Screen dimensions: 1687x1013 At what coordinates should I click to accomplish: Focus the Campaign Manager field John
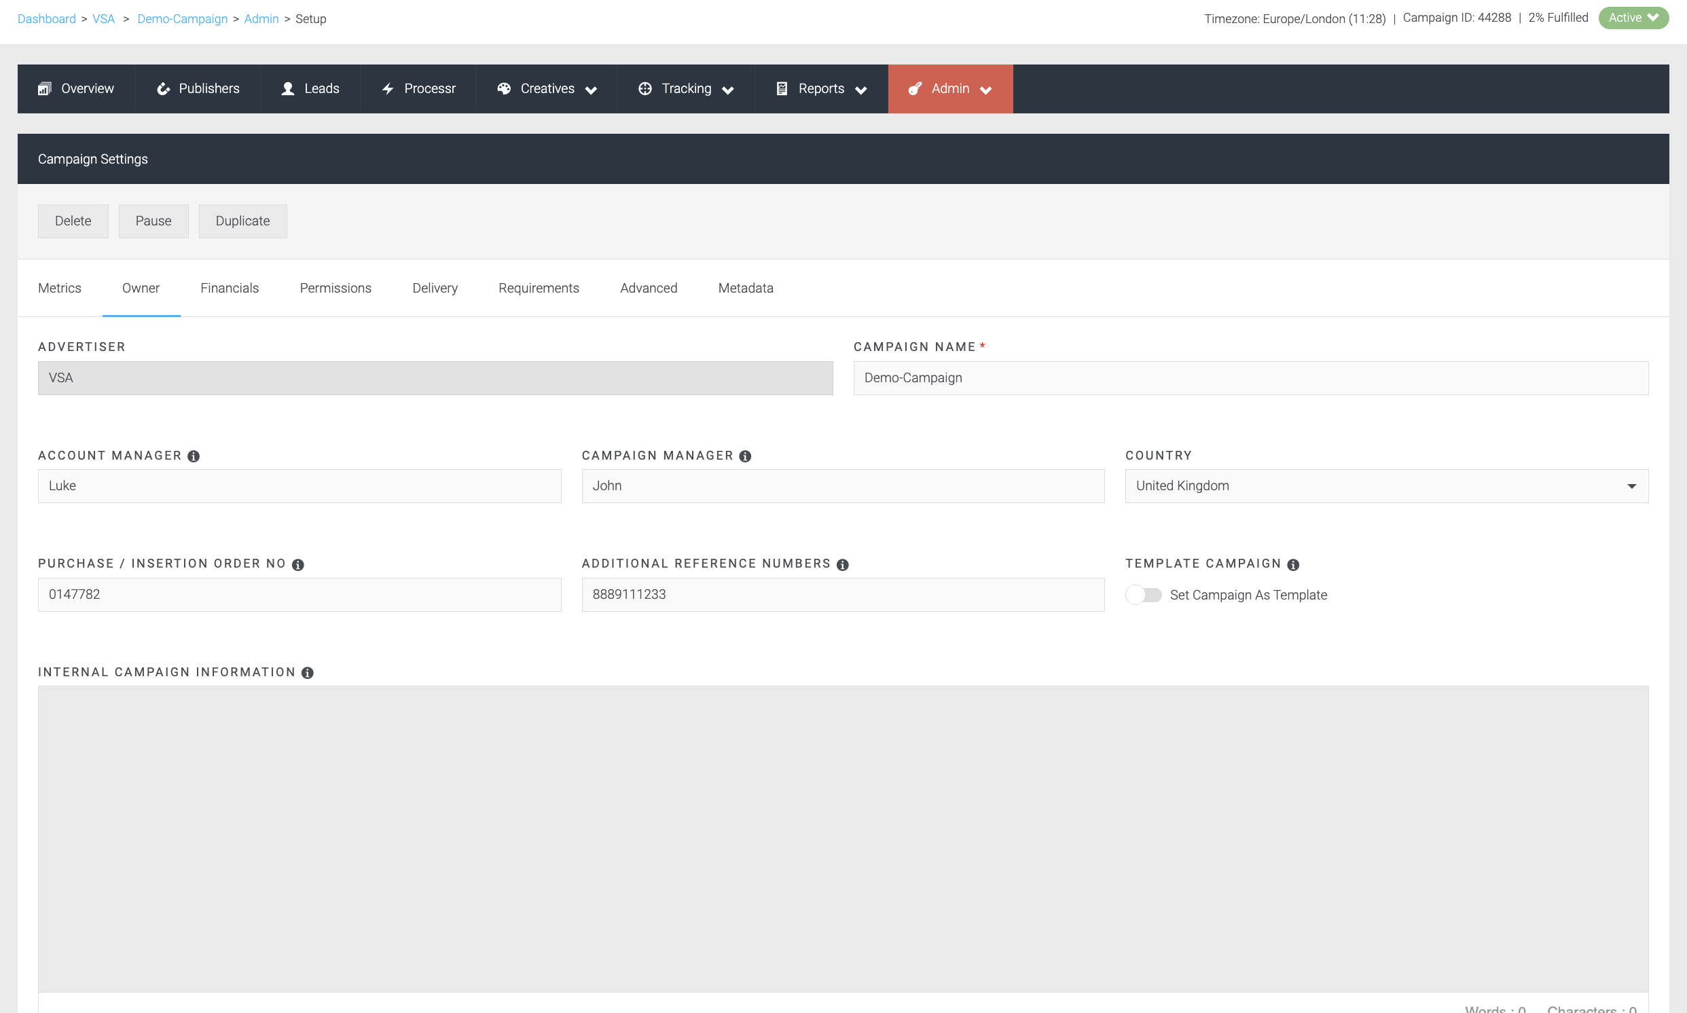843,486
